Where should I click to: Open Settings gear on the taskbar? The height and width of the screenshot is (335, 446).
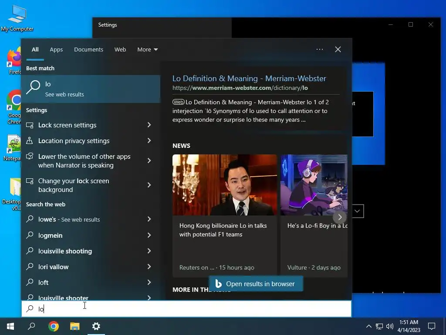click(x=96, y=326)
